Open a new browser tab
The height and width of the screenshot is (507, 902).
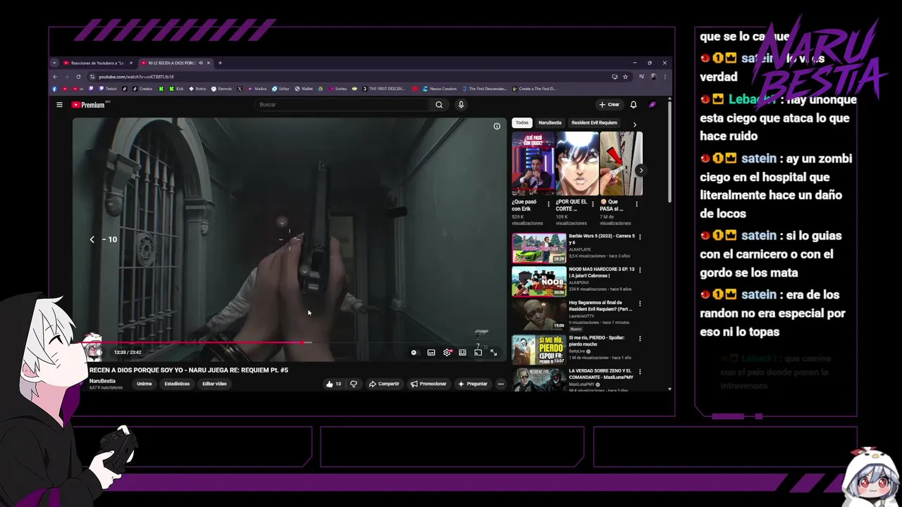(x=220, y=63)
